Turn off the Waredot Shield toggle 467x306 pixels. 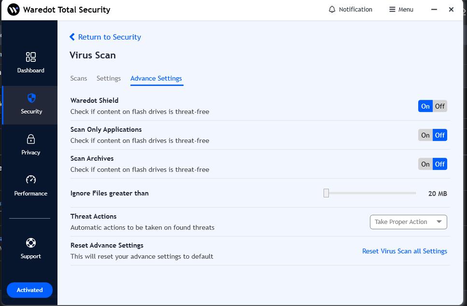(439, 106)
